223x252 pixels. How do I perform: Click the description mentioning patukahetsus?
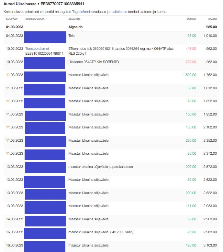point(101,167)
